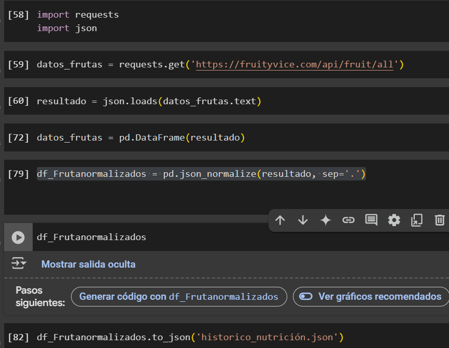Move cell up with the up arrow icon

280,220
